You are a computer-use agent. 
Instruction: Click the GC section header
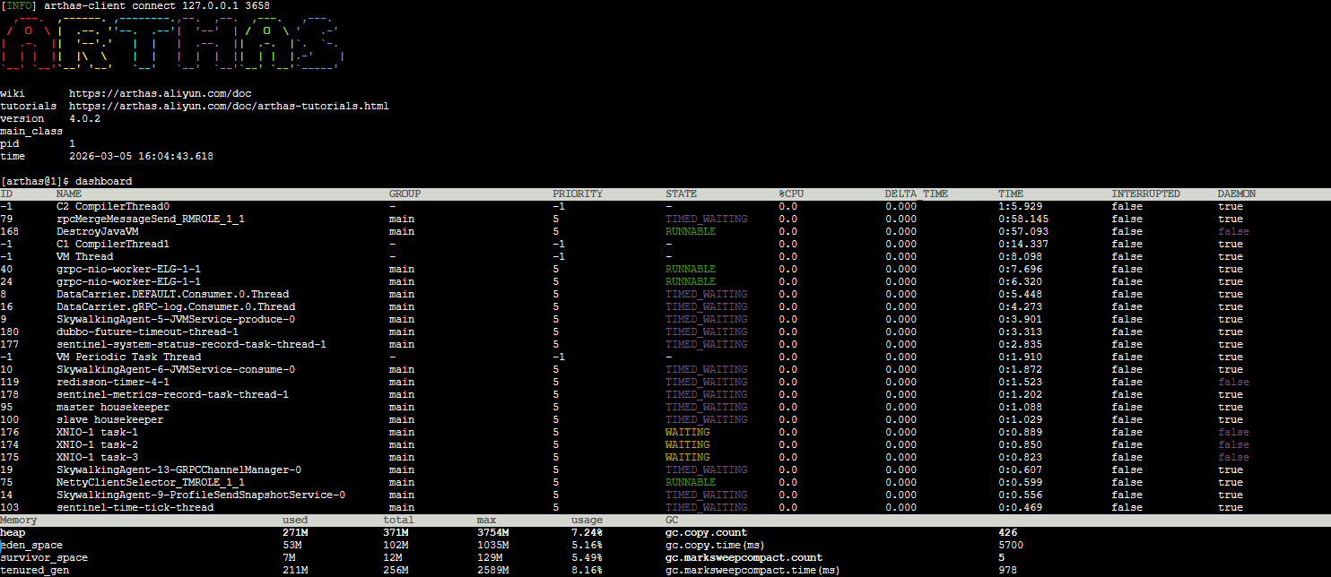[672, 520]
